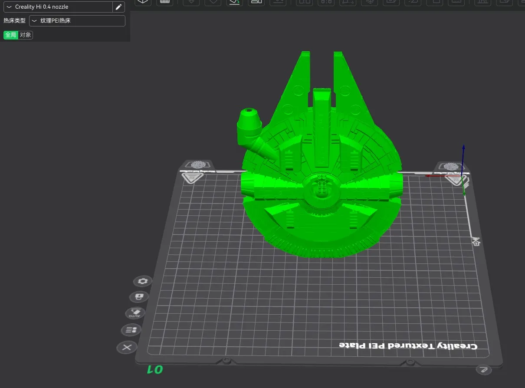Click the 热床类型 label
Image resolution: width=525 pixels, height=388 pixels.
click(x=15, y=21)
